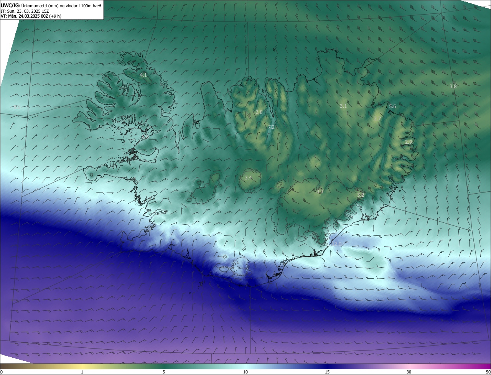Click the 5 tick on the colour scale
The width and height of the screenshot is (491, 375).
164,372
